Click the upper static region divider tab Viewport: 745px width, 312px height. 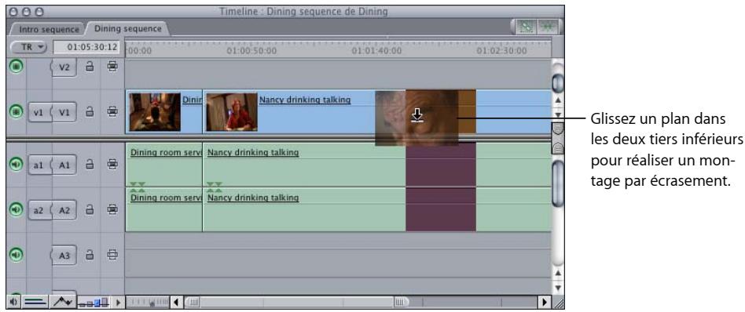(x=558, y=129)
